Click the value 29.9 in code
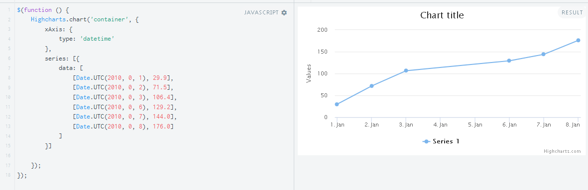The image size is (588, 190). pos(160,78)
